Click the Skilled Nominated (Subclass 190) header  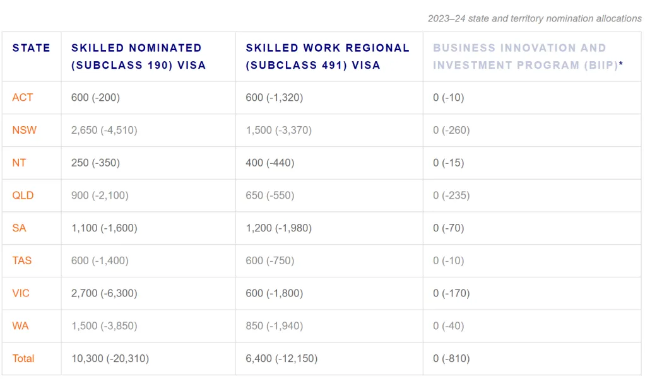tap(138, 56)
